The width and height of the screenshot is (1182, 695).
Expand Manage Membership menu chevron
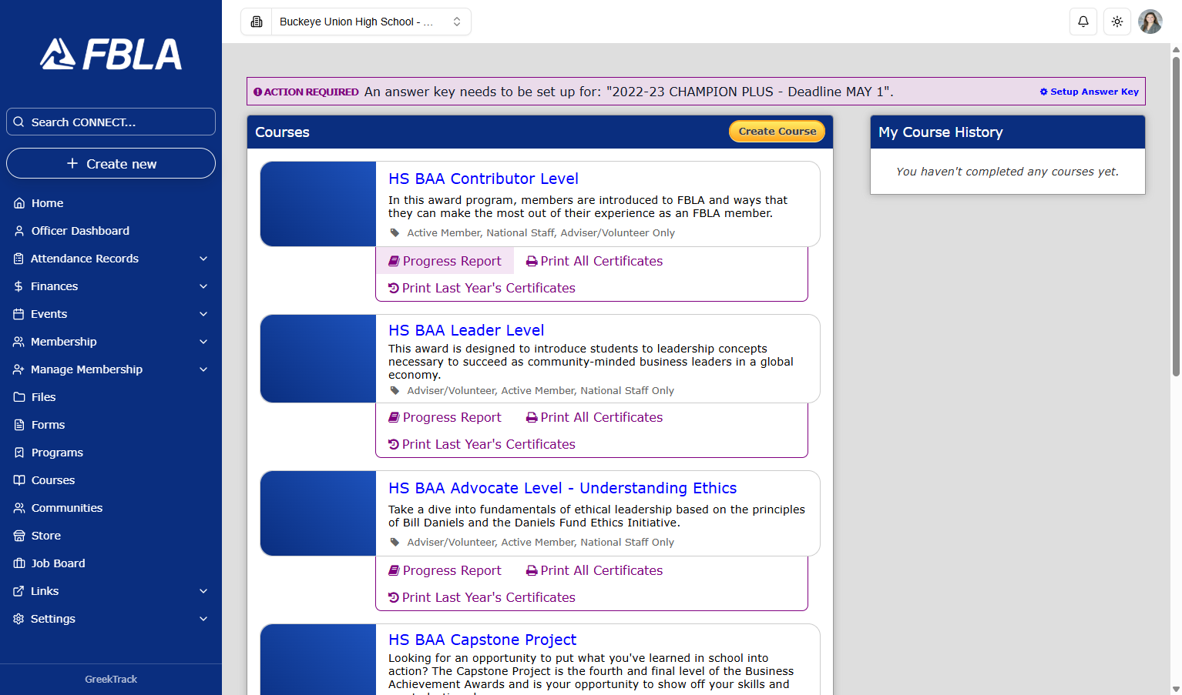point(203,369)
